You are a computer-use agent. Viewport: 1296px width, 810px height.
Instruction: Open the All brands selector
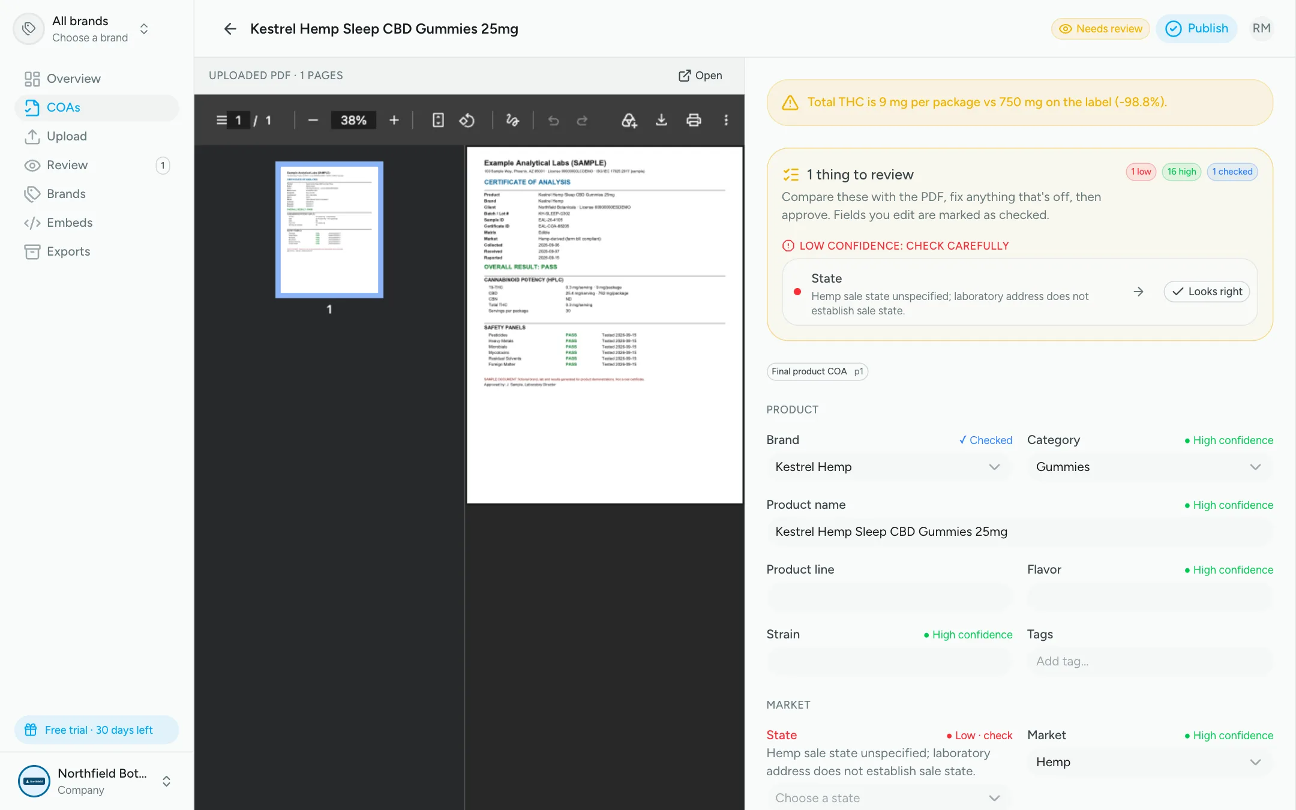pos(84,29)
